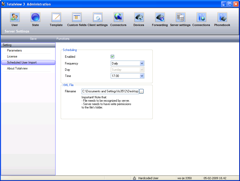Close the Totalview Administration window
Screen dimensions: 240x181
[x=236, y=4]
